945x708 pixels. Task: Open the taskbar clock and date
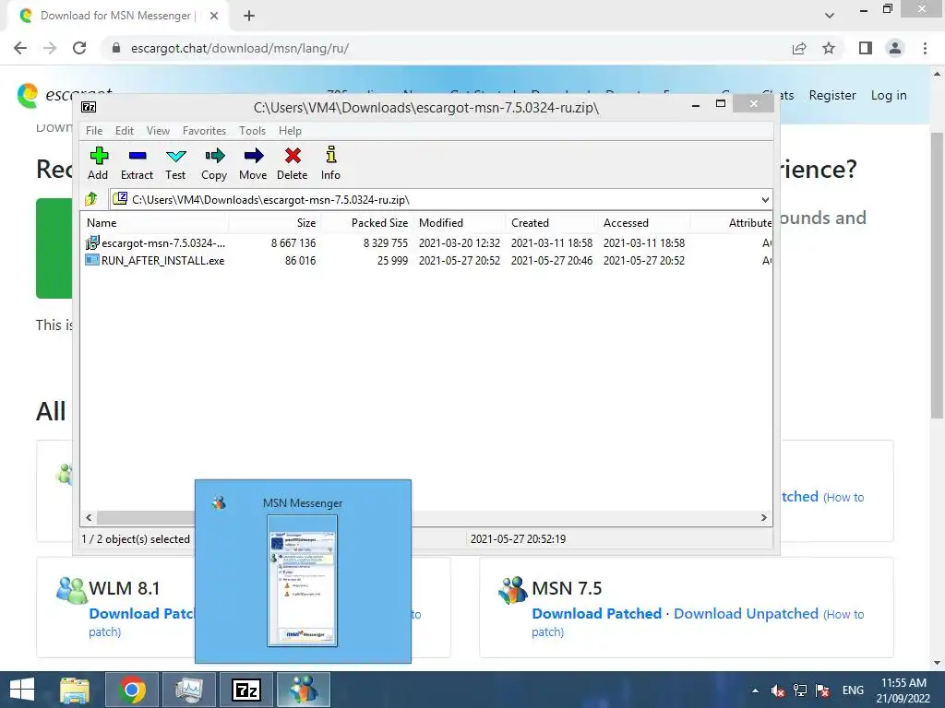coord(903,690)
